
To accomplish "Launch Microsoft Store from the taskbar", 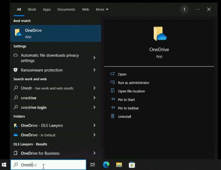I will (132, 165).
